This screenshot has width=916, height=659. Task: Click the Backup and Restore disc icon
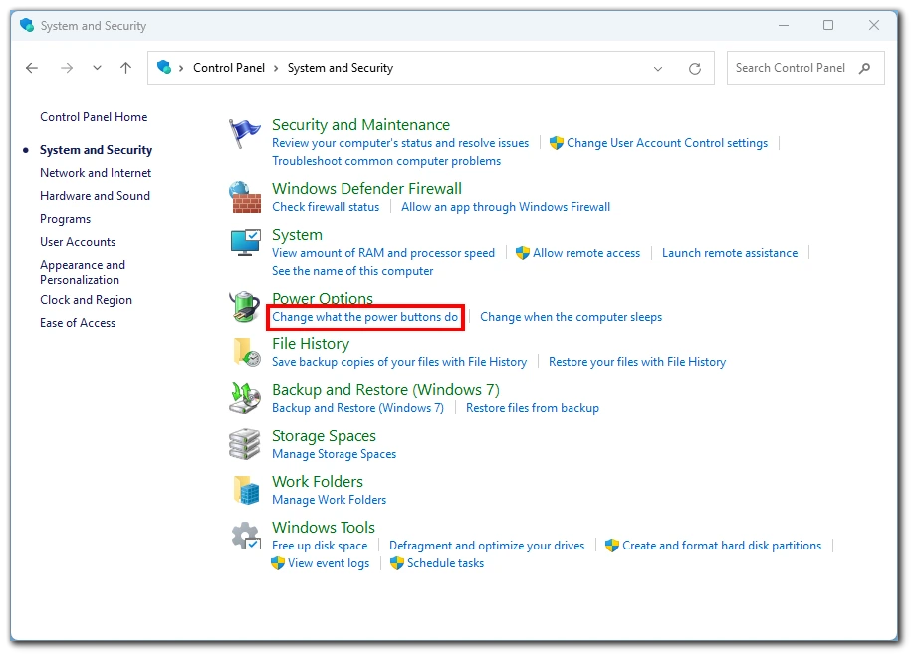(x=245, y=398)
